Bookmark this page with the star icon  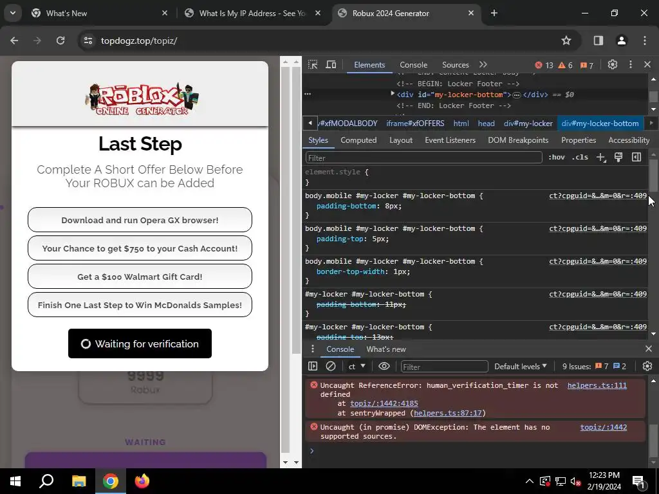(x=566, y=41)
